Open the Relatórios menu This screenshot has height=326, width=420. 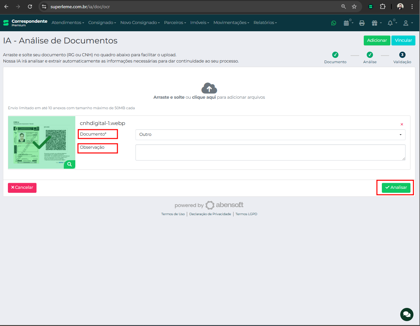click(x=265, y=23)
